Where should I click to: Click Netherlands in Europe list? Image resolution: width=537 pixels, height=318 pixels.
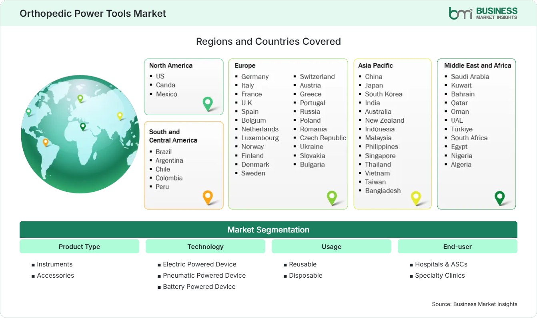260,129
